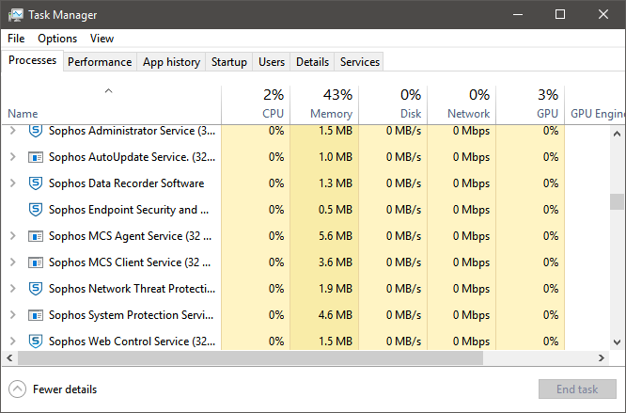This screenshot has height=413, width=626.
Task: Expand Sophos Web Control Service group
Action: pos(13,342)
